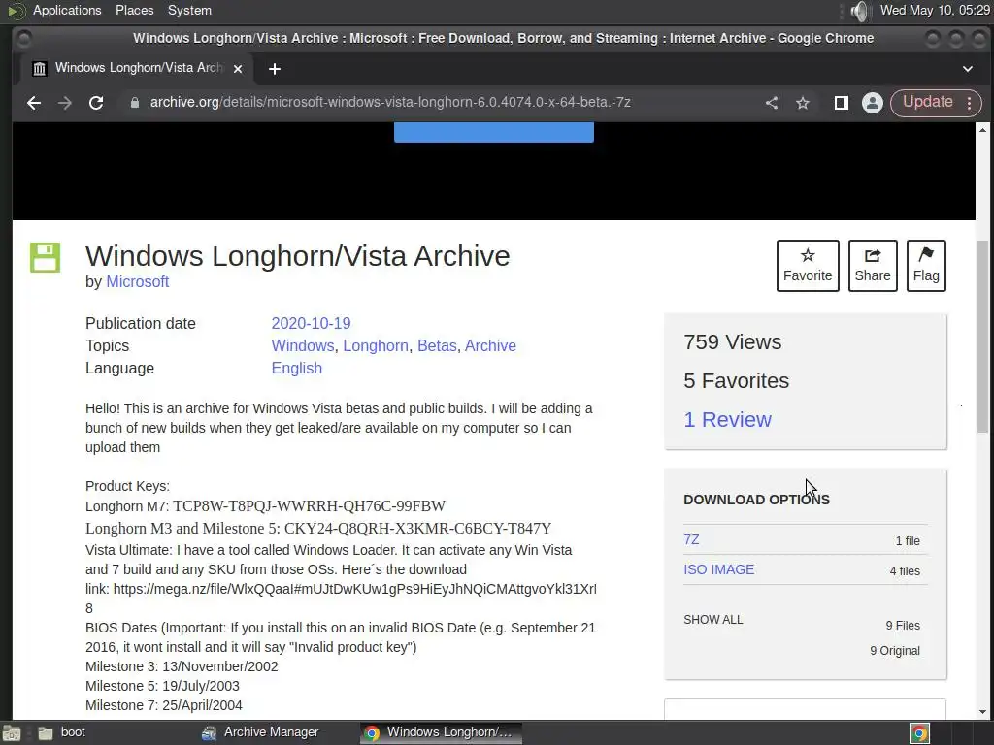The image size is (994, 745).
Task: Click the 5 Favorites text
Action: 736,380
